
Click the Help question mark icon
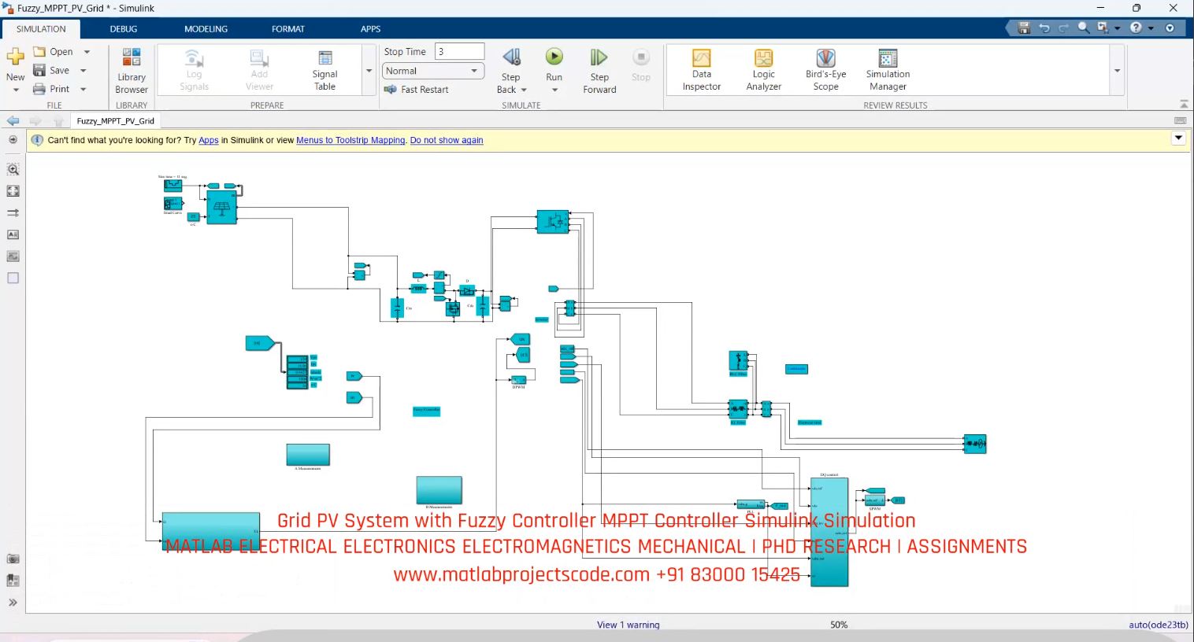[1136, 28]
